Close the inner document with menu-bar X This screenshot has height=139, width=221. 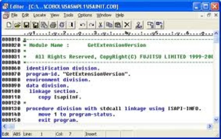[x=216, y=15]
